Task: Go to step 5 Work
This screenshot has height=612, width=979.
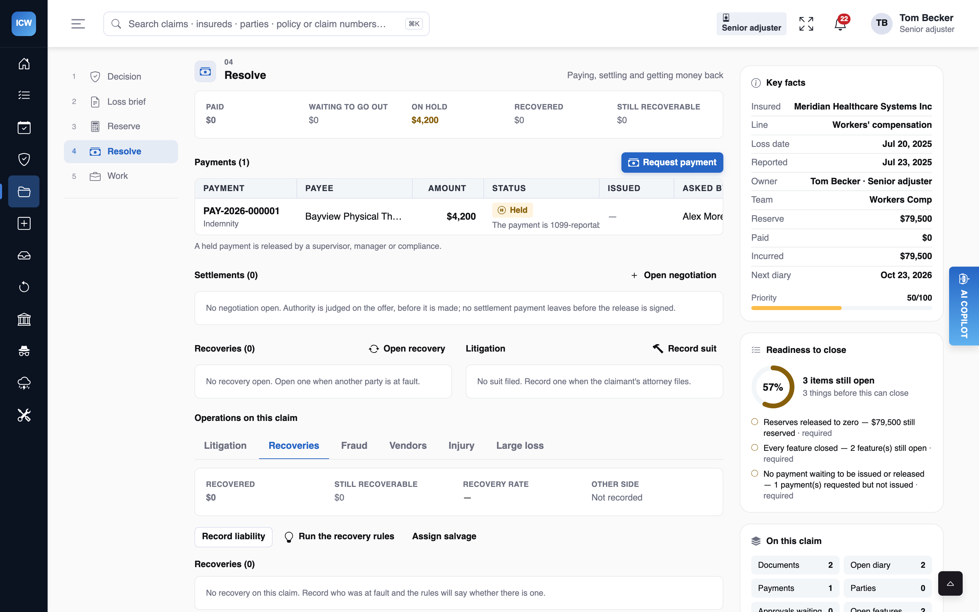Action: [x=121, y=176]
